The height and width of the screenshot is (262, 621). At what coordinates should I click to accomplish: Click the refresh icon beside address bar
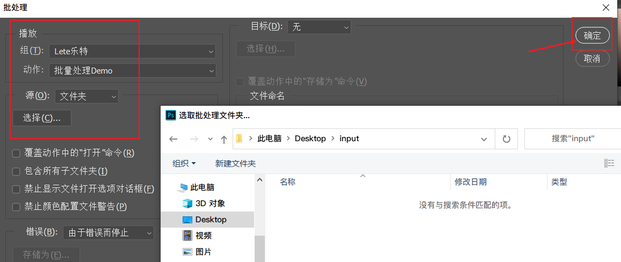tap(506, 139)
